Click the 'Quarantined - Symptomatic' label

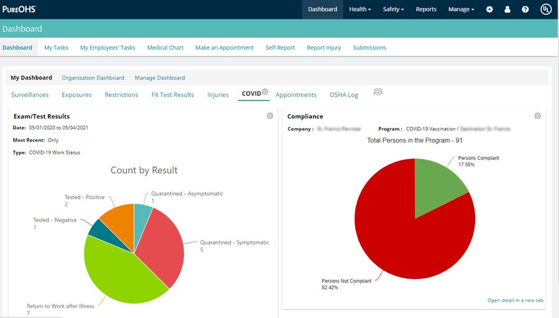click(234, 242)
